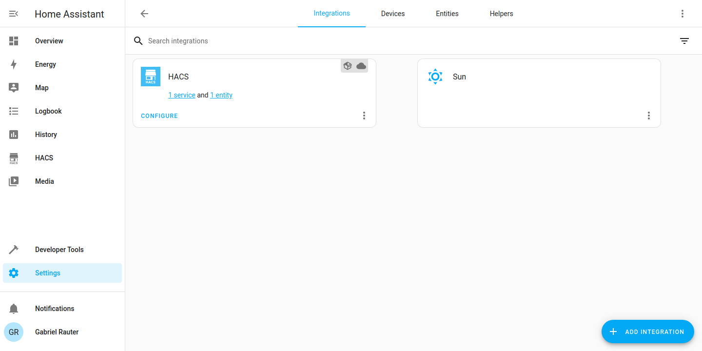
Task: Open the Gabriel Rauter profile
Action: coord(62,332)
